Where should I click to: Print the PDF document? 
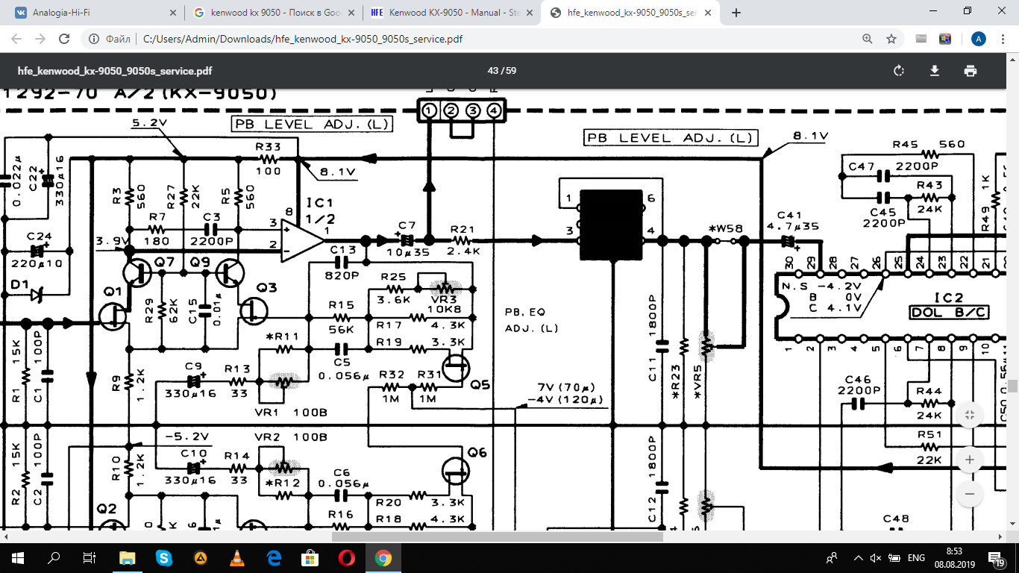970,71
